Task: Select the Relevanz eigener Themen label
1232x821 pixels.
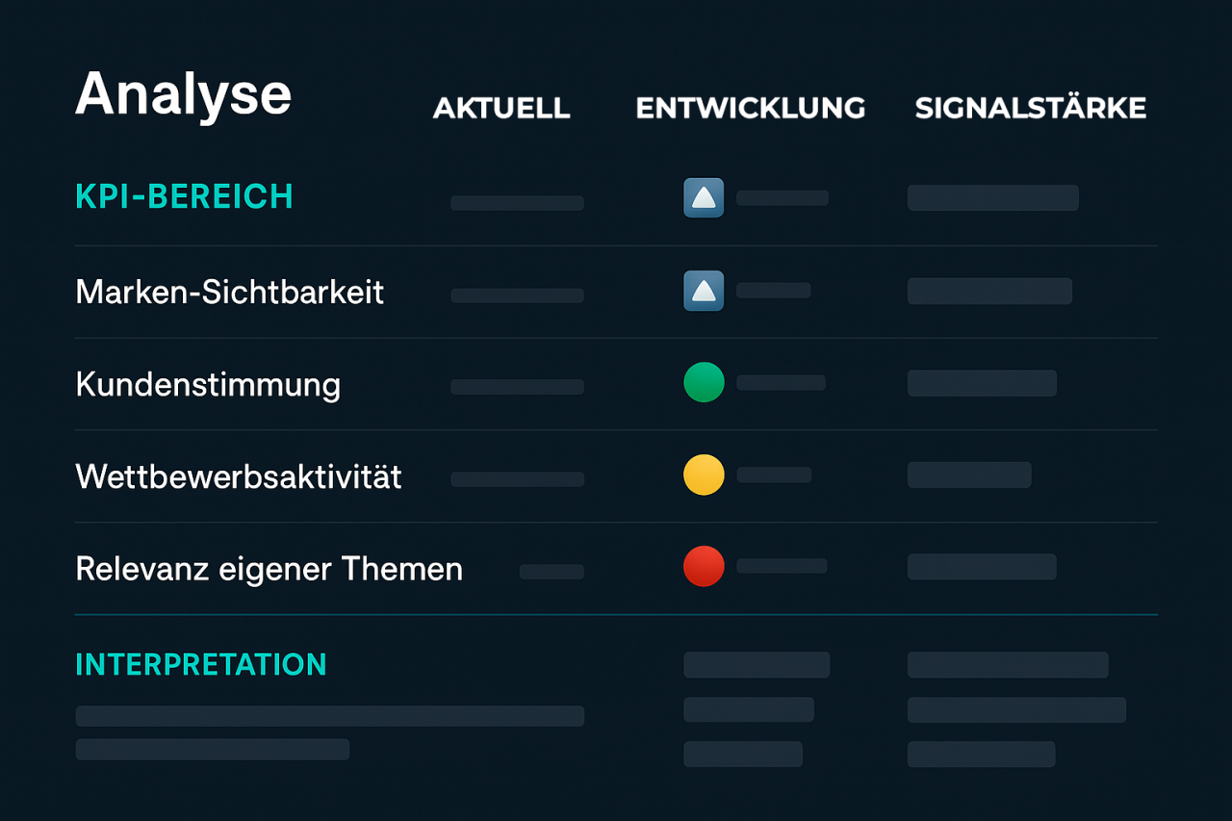Action: [269, 569]
